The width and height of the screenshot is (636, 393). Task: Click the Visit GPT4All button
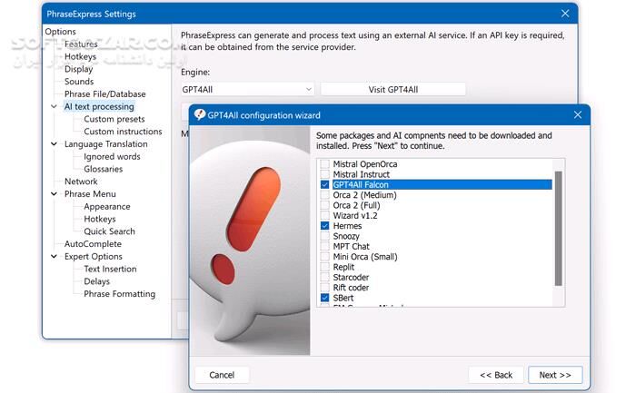pos(393,89)
